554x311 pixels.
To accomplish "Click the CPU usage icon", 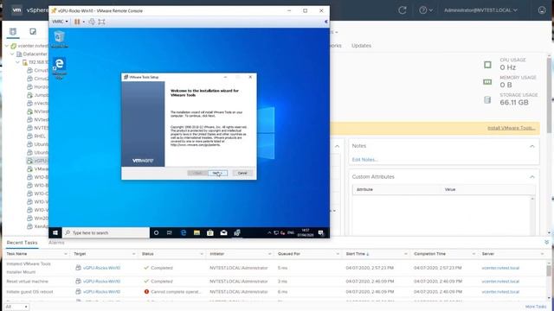I will [487, 65].
